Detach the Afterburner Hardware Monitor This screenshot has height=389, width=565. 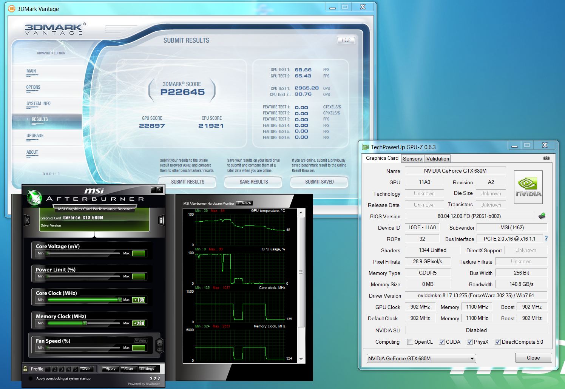click(244, 203)
